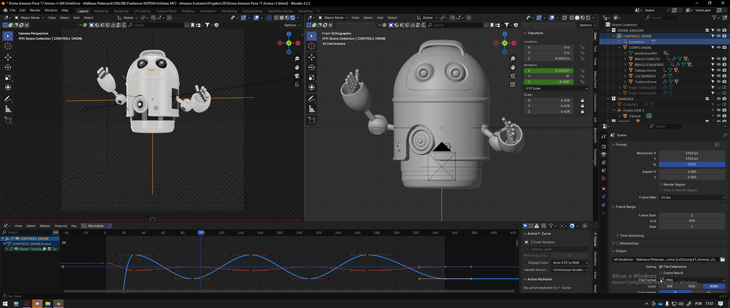Click the outliner Search field
This screenshot has width=730, height=308.
click(661, 17)
